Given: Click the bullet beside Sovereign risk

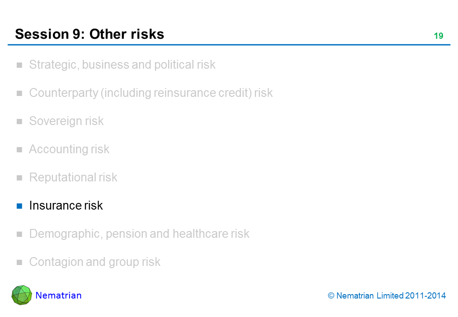Looking at the screenshot, I should (19, 122).
